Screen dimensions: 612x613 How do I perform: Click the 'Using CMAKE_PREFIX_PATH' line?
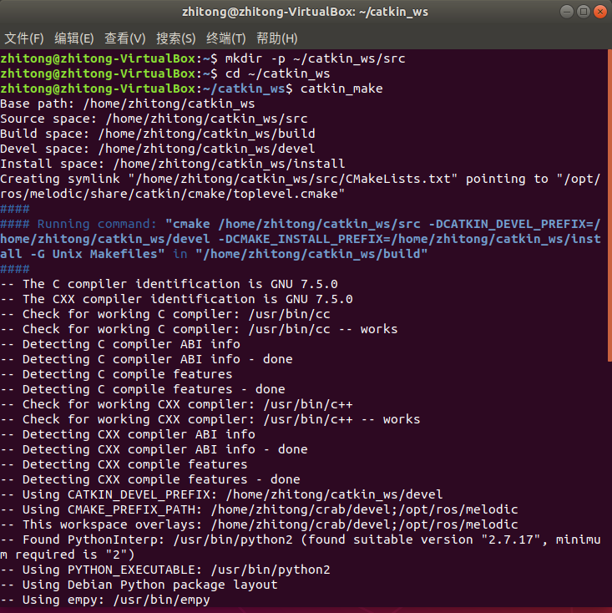coord(259,509)
